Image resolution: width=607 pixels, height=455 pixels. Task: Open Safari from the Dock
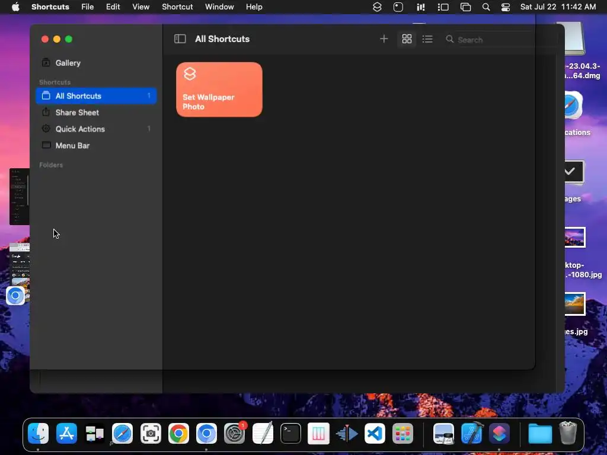[122, 433]
